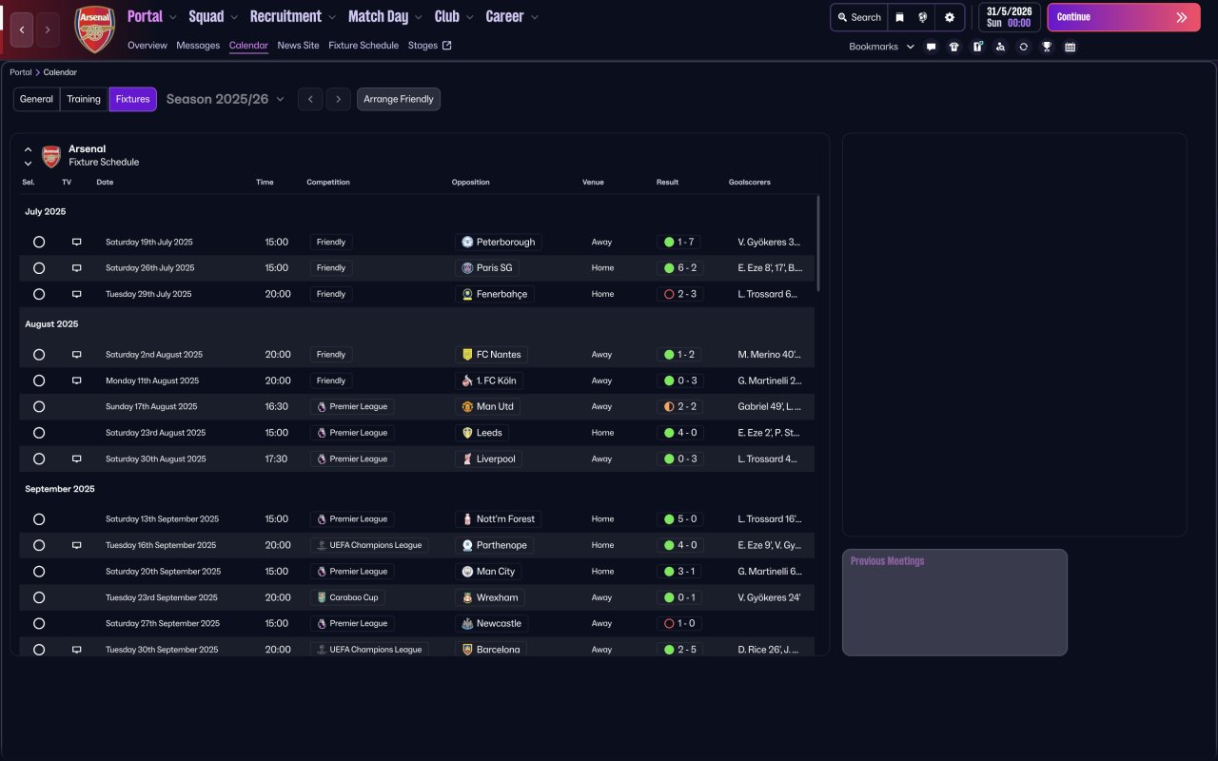
Task: Expand the Recruitment menu chevron
Action: 331,17
